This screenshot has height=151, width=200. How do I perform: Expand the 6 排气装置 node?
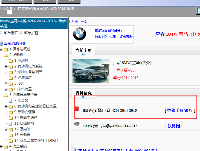click(6, 89)
